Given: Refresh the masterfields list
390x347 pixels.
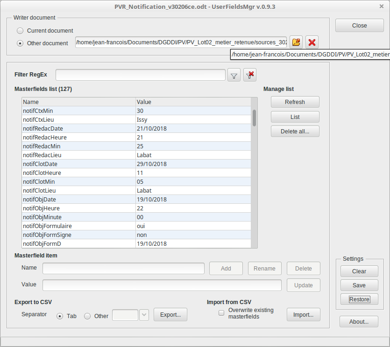Looking at the screenshot, I should [x=295, y=102].
